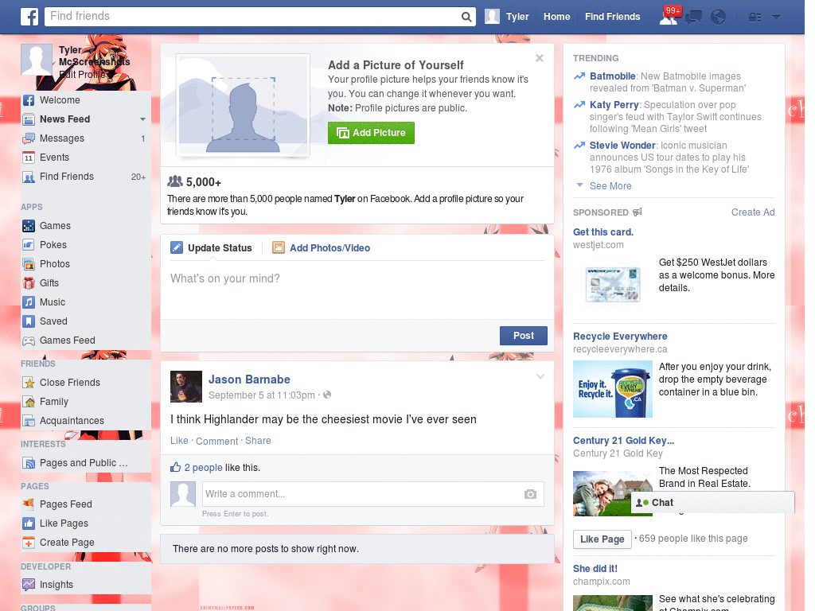Click the Create Ad link
Image resolution: width=815 pixels, height=611 pixels.
click(x=753, y=212)
